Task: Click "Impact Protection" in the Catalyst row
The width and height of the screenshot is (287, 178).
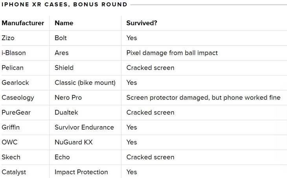Action: pos(81,172)
